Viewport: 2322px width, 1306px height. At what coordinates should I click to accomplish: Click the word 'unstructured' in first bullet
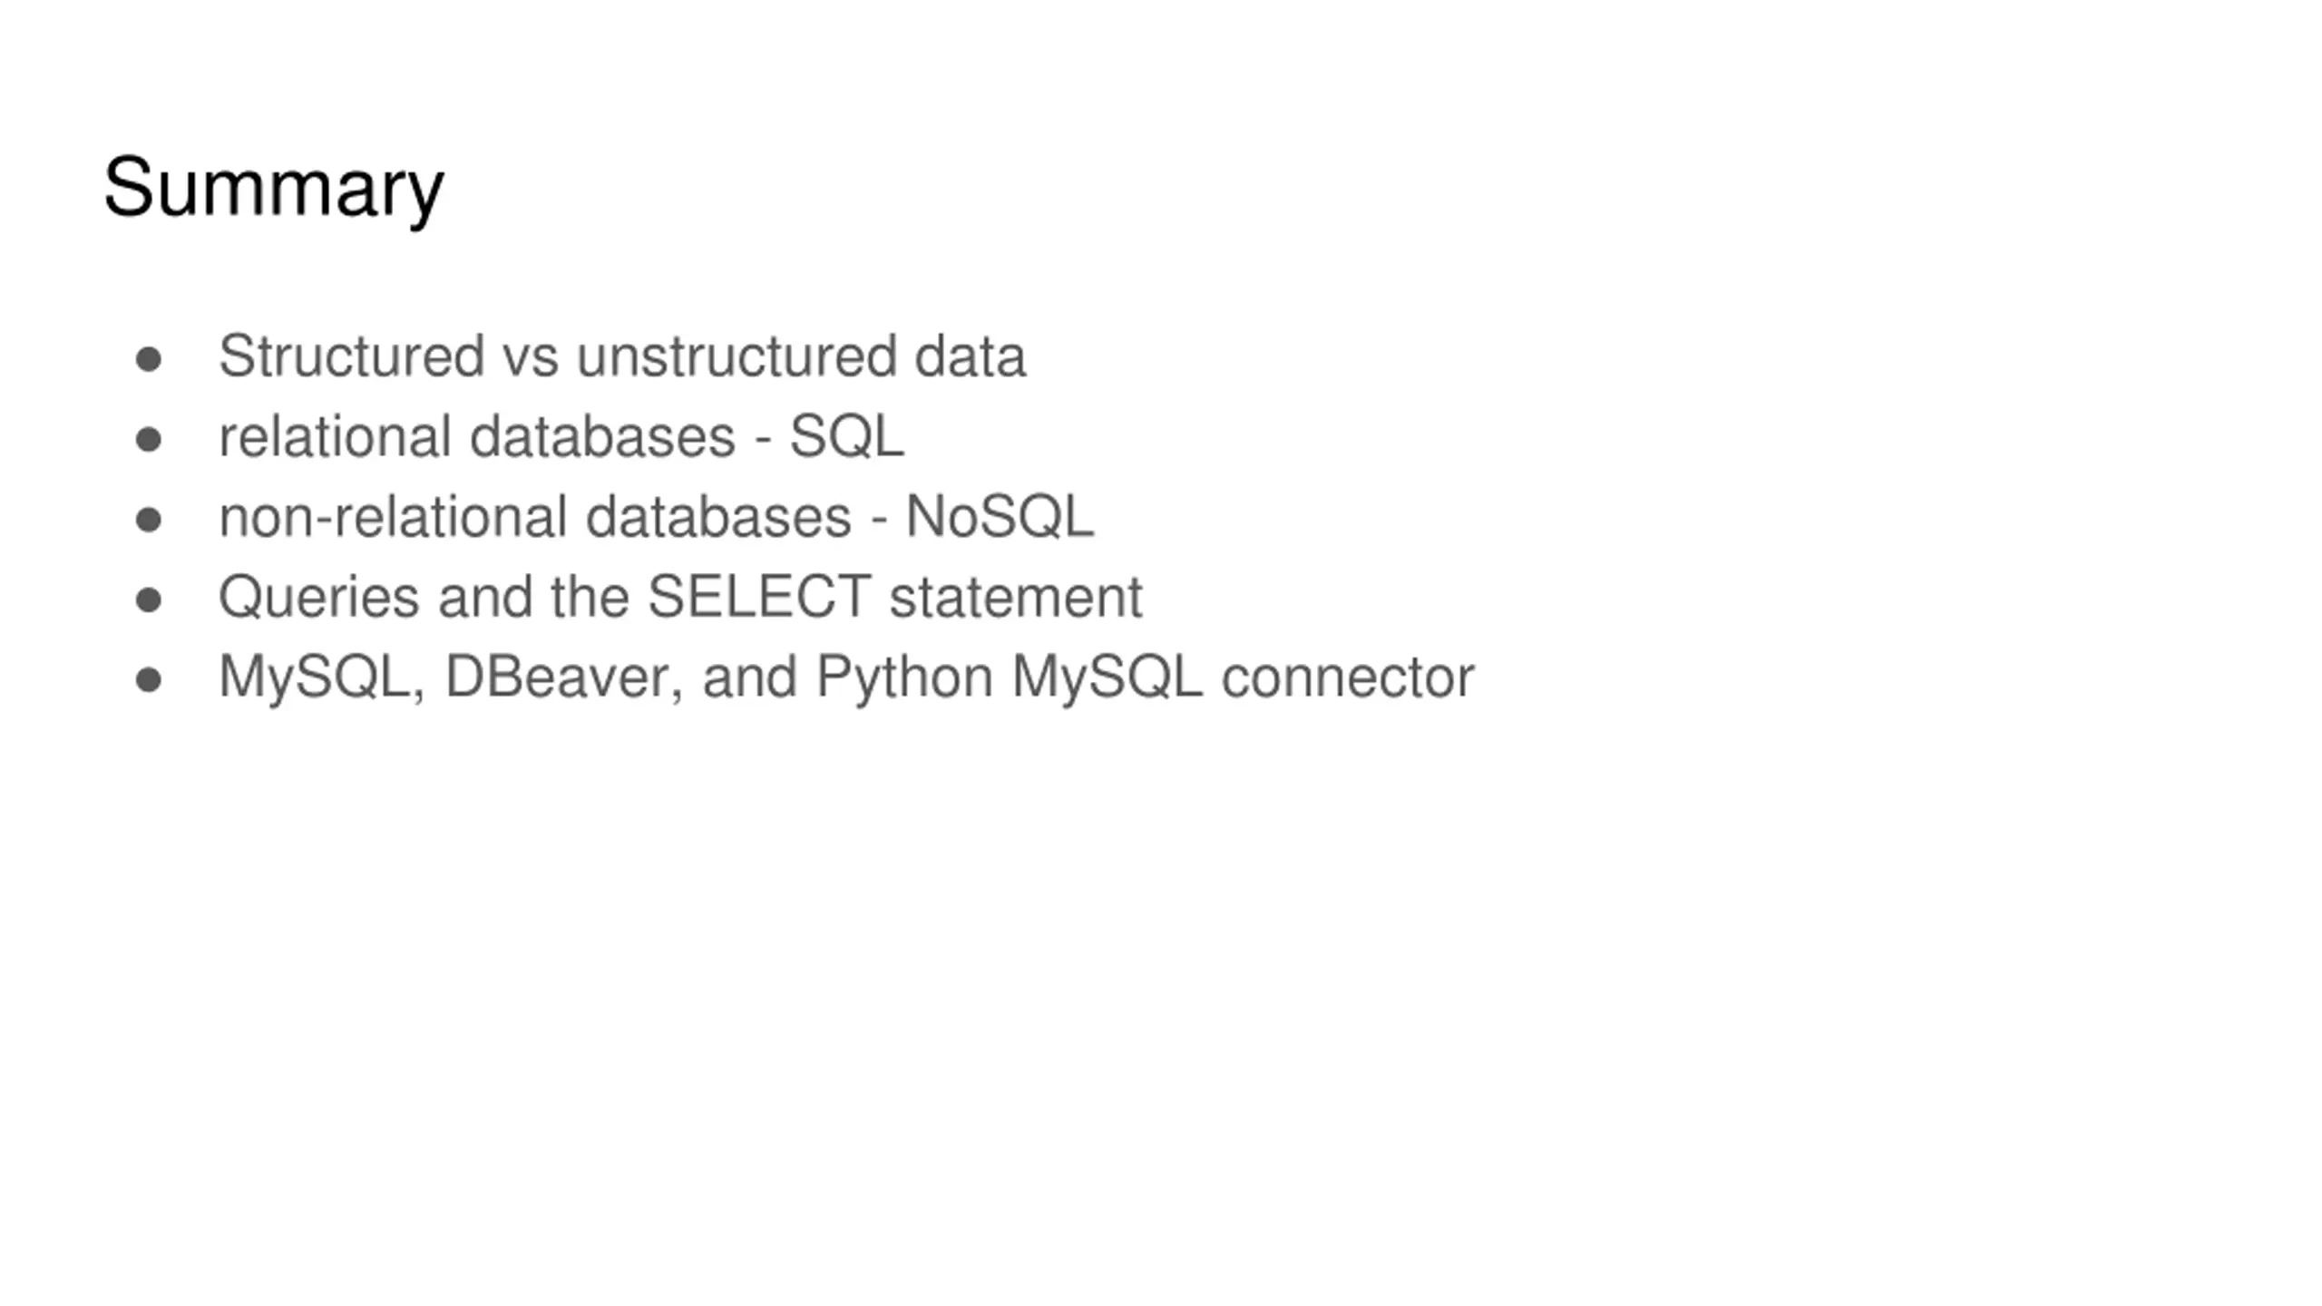coord(736,356)
